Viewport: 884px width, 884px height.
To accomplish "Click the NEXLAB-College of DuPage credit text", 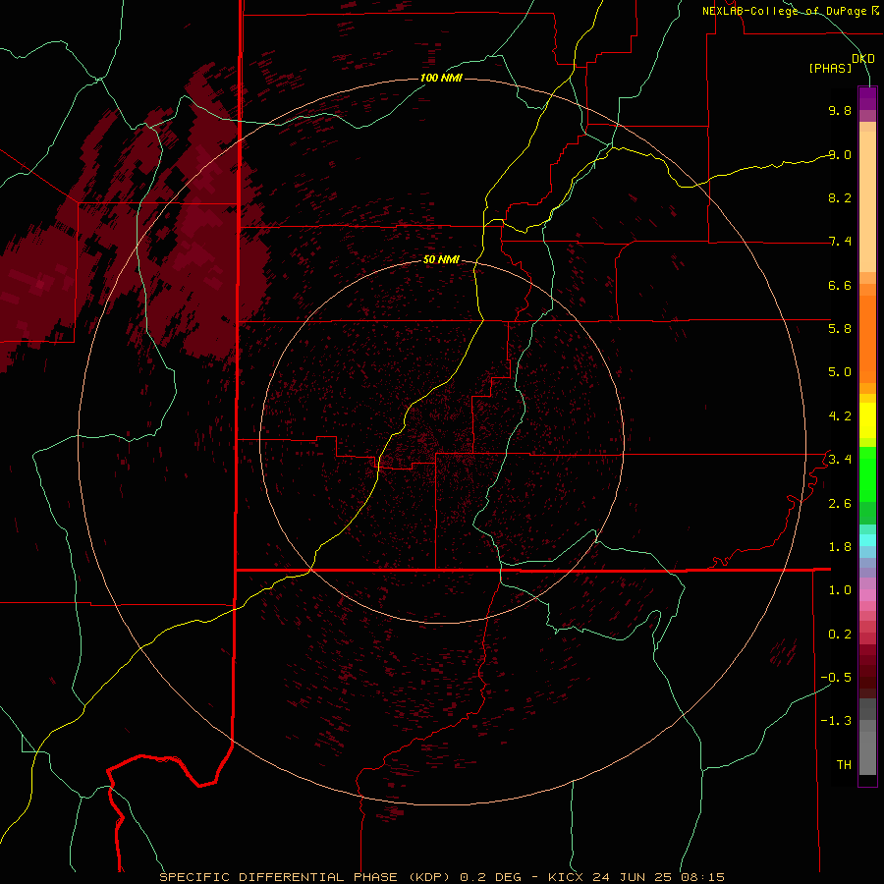I will (784, 11).
